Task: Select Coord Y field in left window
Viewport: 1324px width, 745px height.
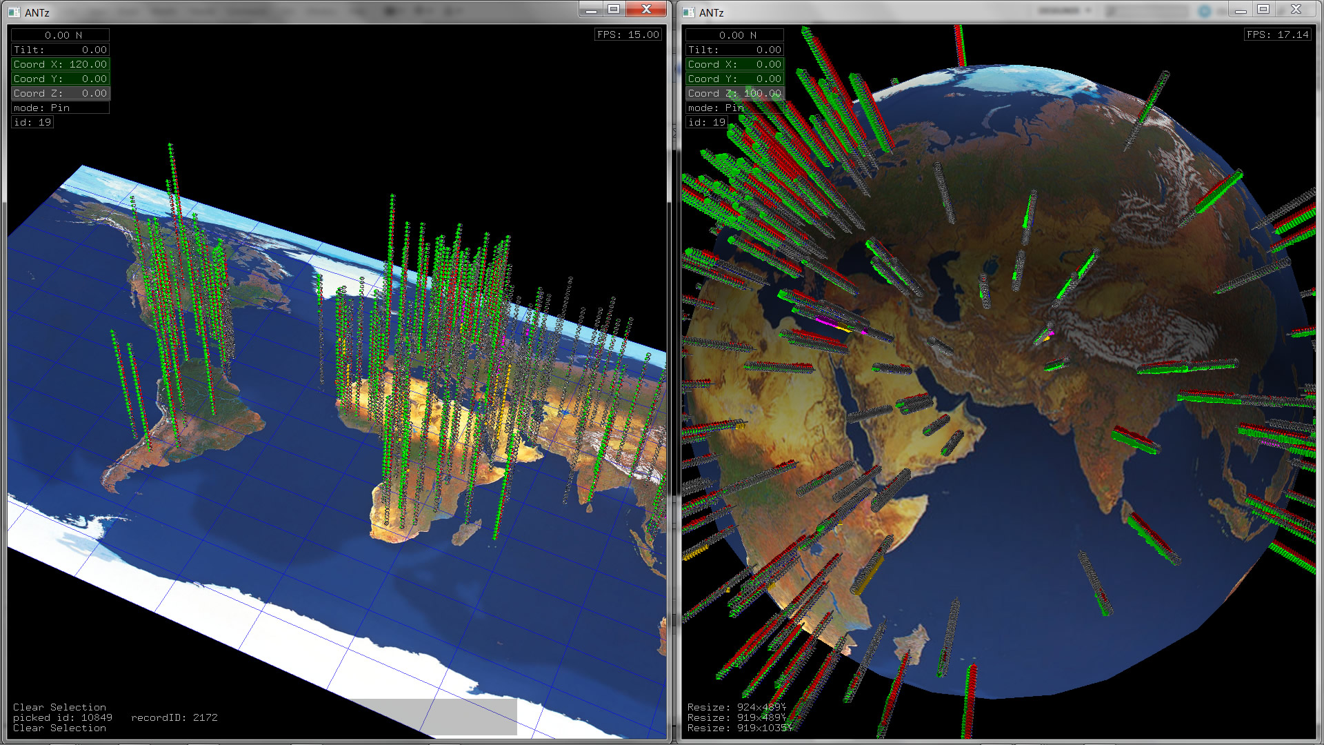Action: 61,79
